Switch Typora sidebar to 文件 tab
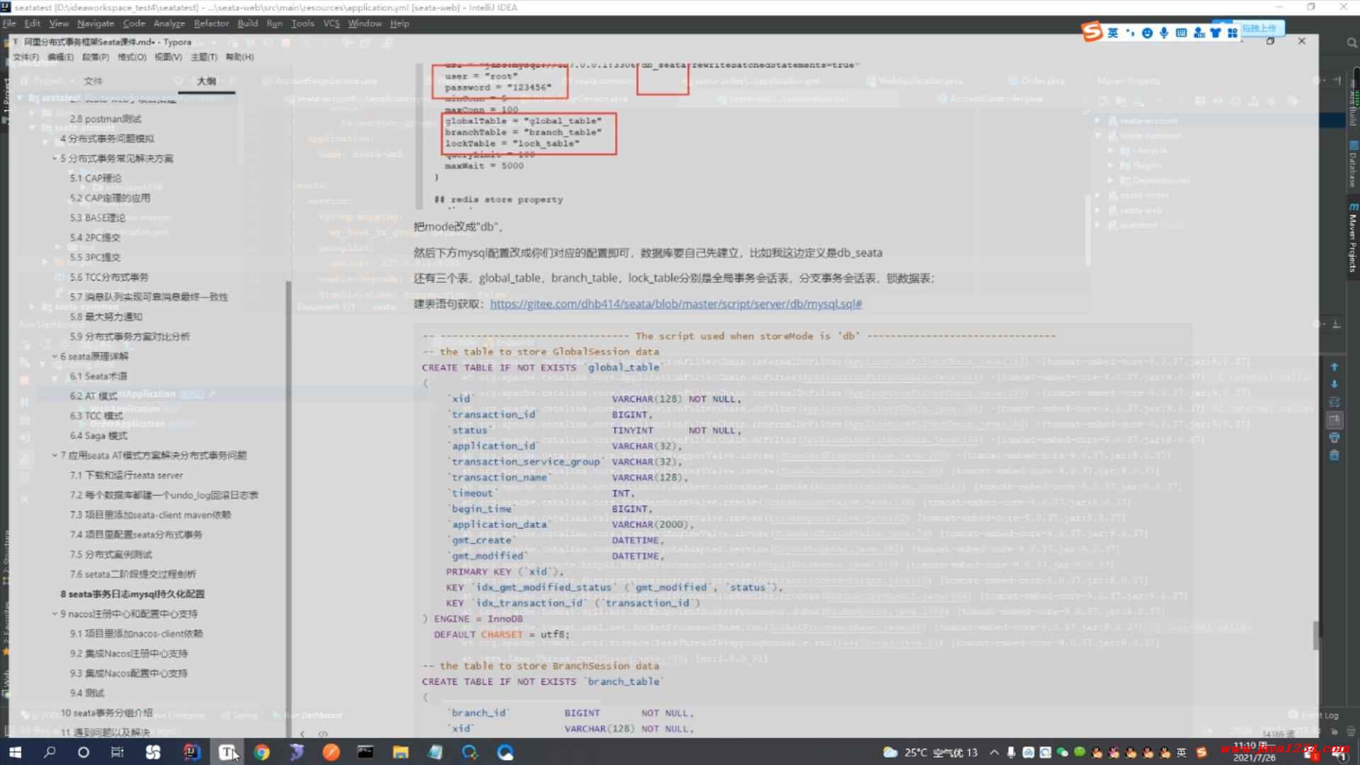 coord(93,81)
